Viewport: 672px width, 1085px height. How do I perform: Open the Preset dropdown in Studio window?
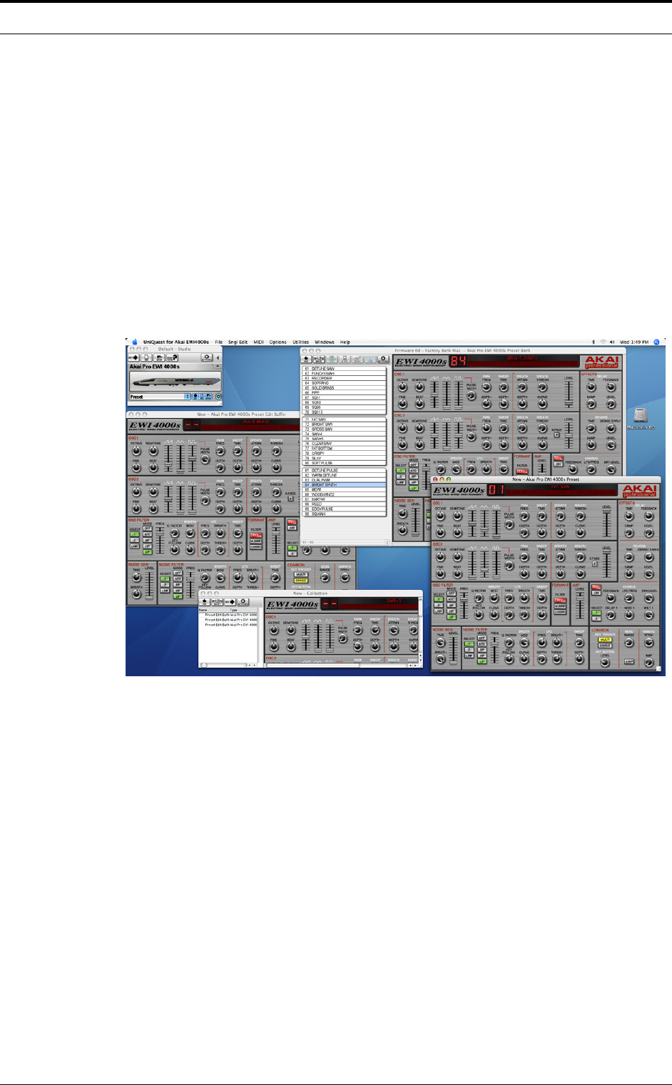point(160,397)
